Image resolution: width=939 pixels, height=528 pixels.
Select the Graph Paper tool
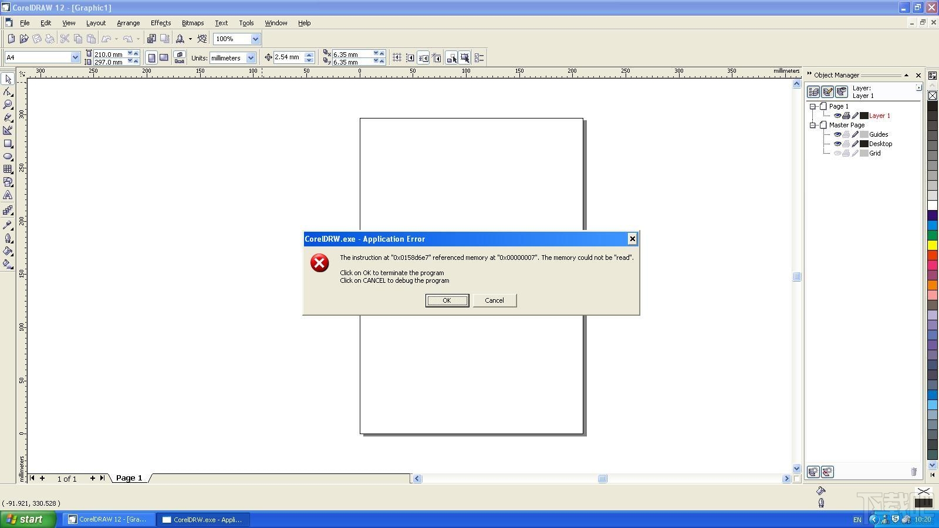pos(8,169)
